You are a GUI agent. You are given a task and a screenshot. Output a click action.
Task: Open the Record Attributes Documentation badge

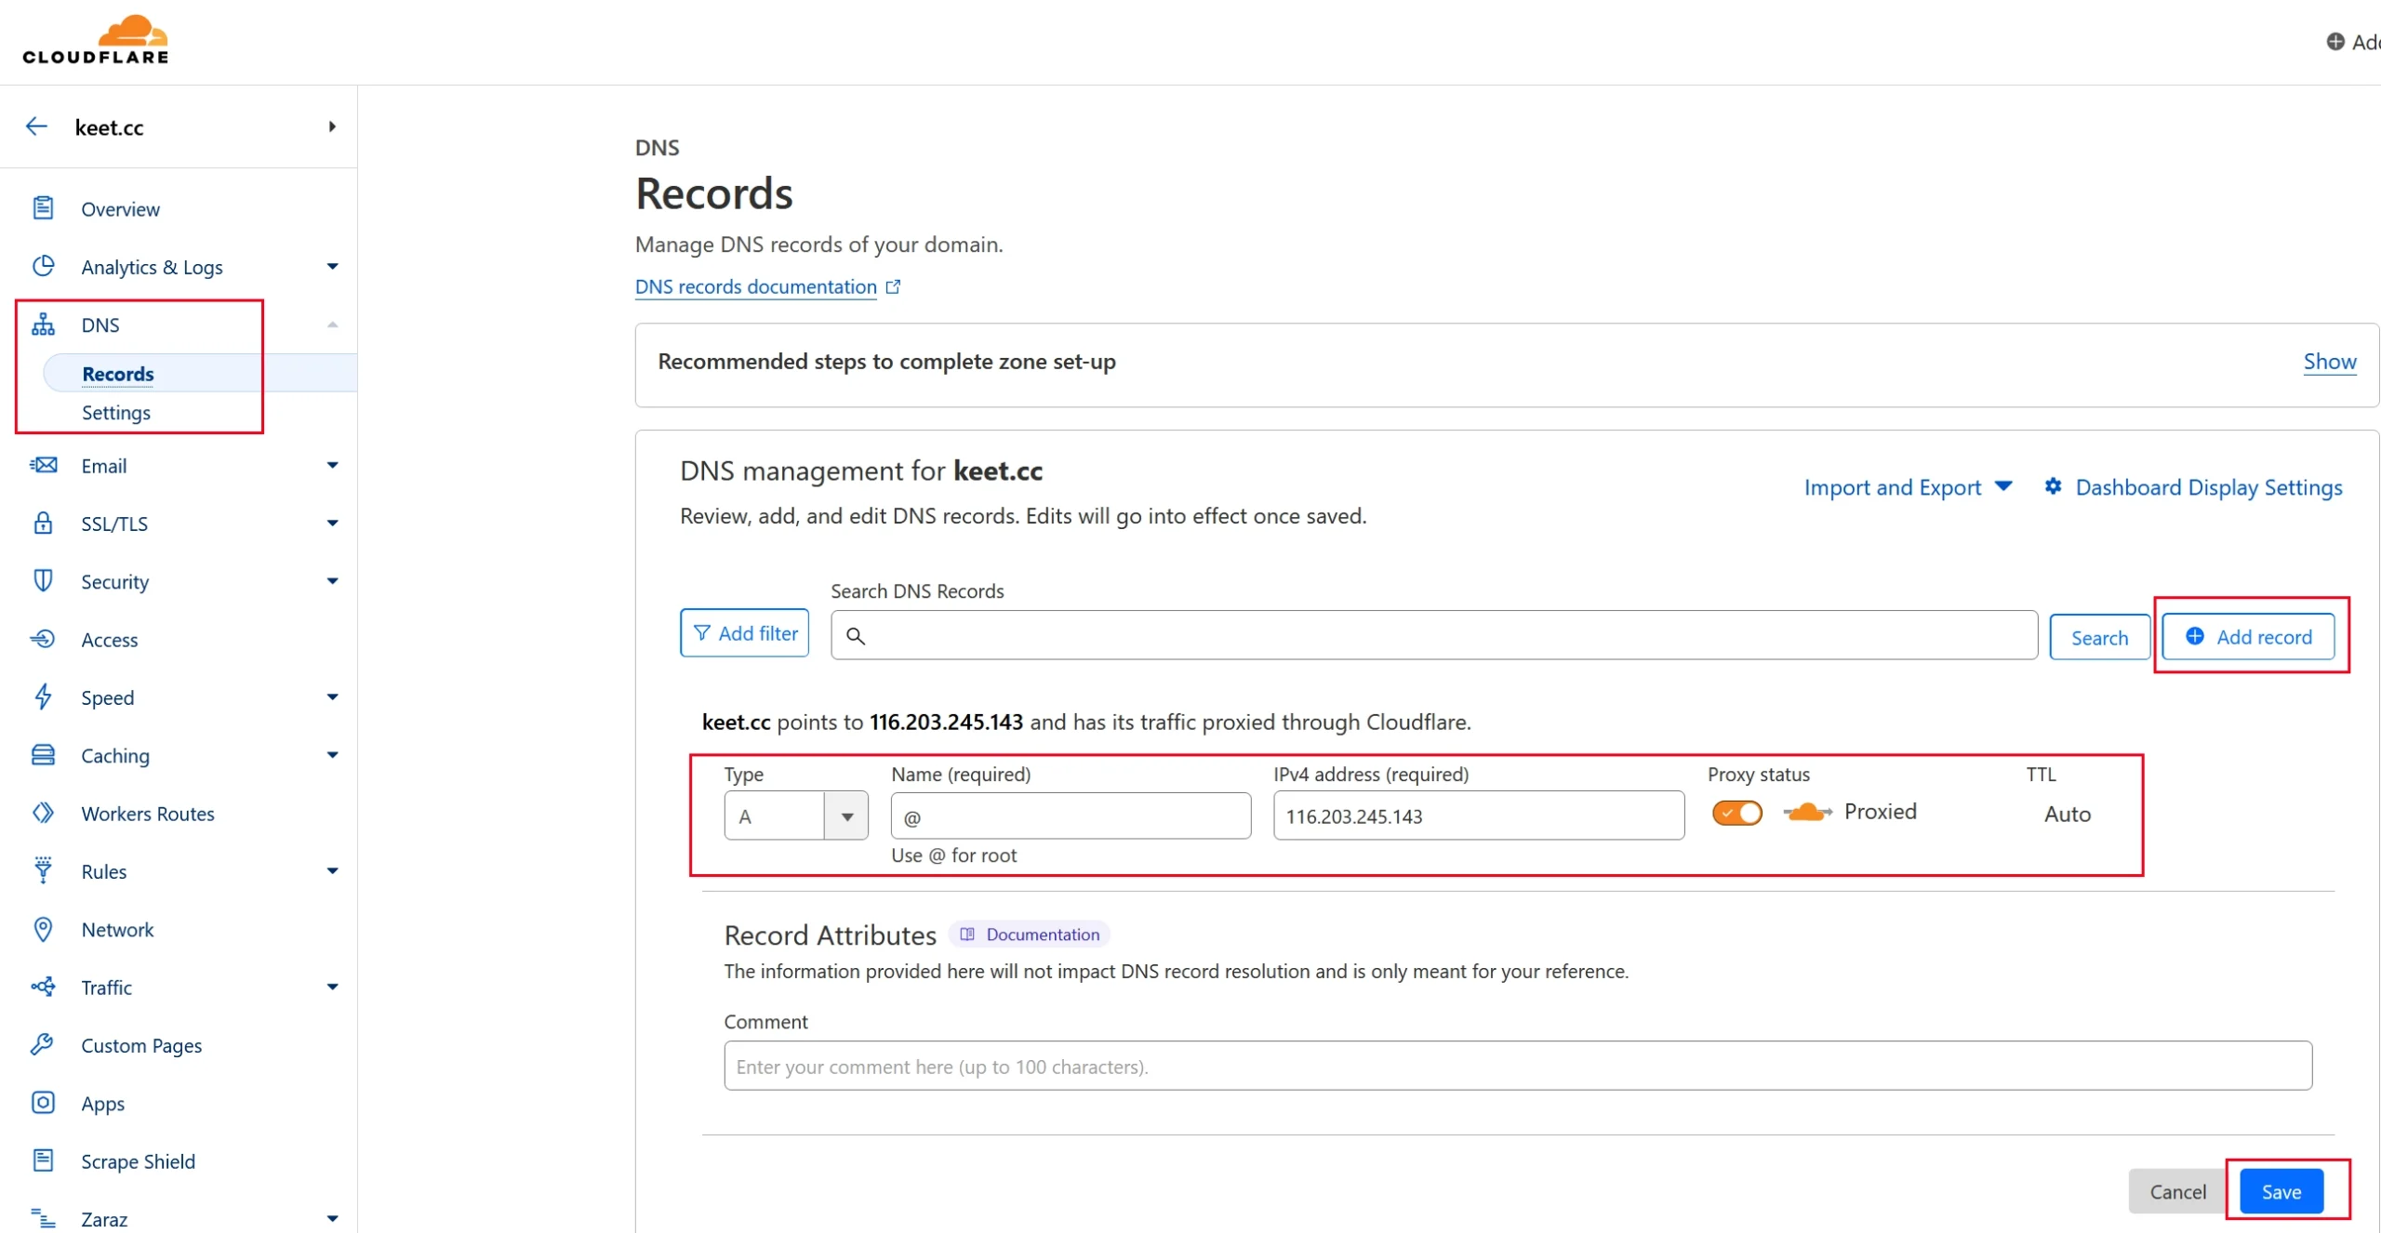pyautogui.click(x=1030, y=935)
